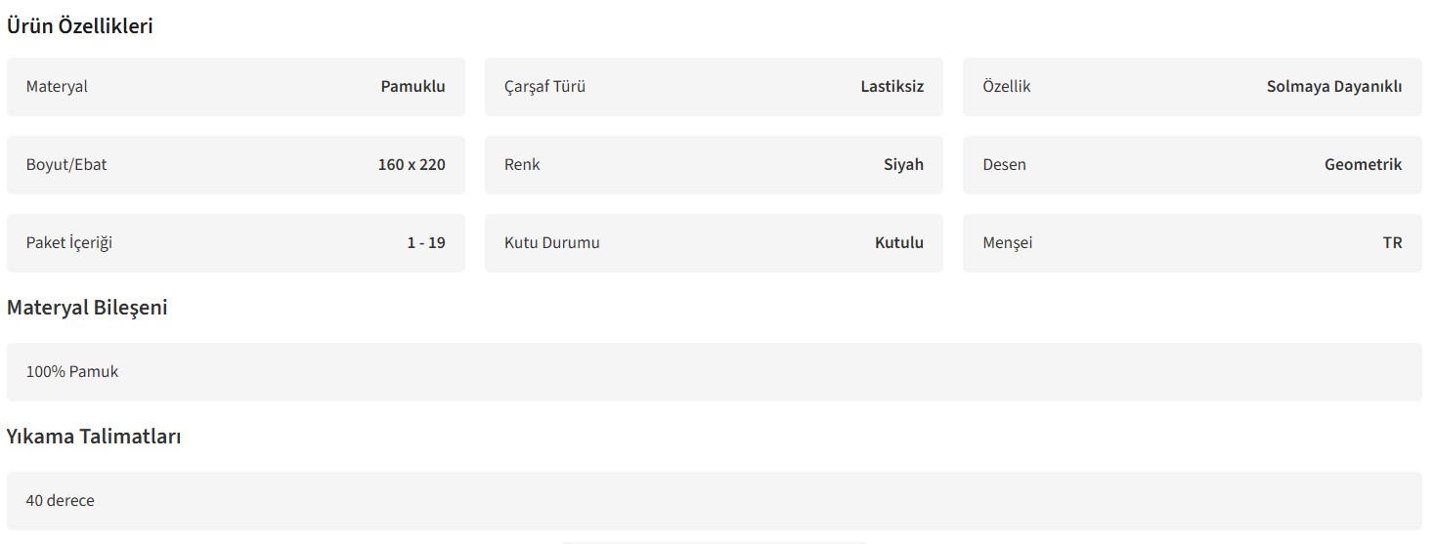Click the Renk label
Viewport: 1434px width, 544px height.
(x=522, y=164)
